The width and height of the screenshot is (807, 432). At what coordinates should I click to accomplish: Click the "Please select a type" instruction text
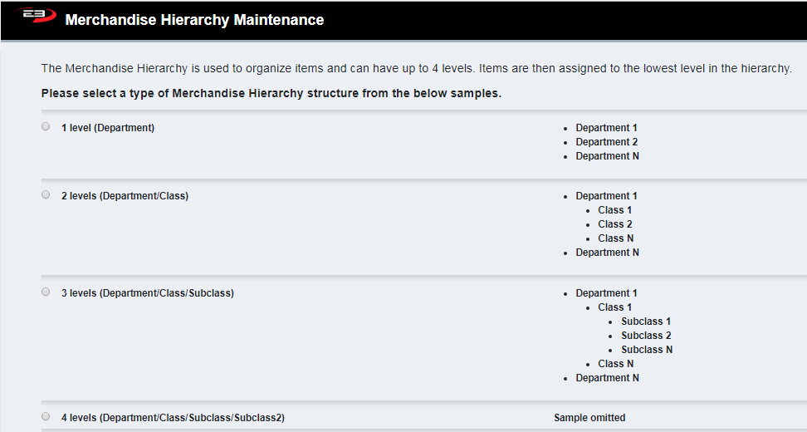pos(271,93)
